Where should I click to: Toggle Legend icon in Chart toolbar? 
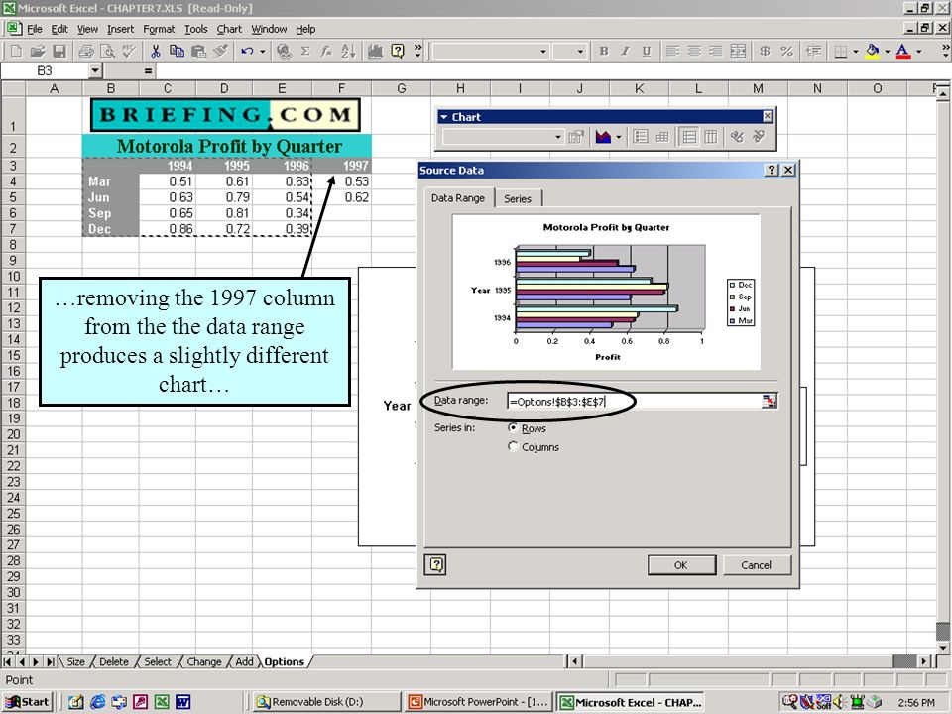pos(641,137)
